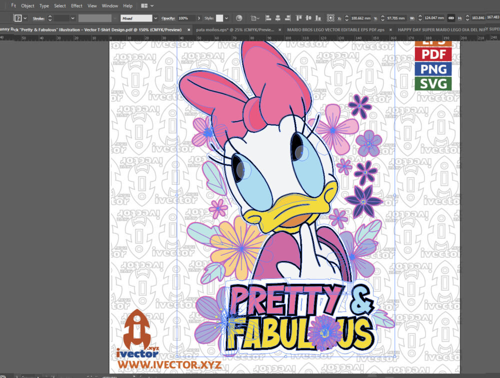This screenshot has width=500, height=378.
Task: Click Horizontal Align Left icon
Action: point(268,18)
